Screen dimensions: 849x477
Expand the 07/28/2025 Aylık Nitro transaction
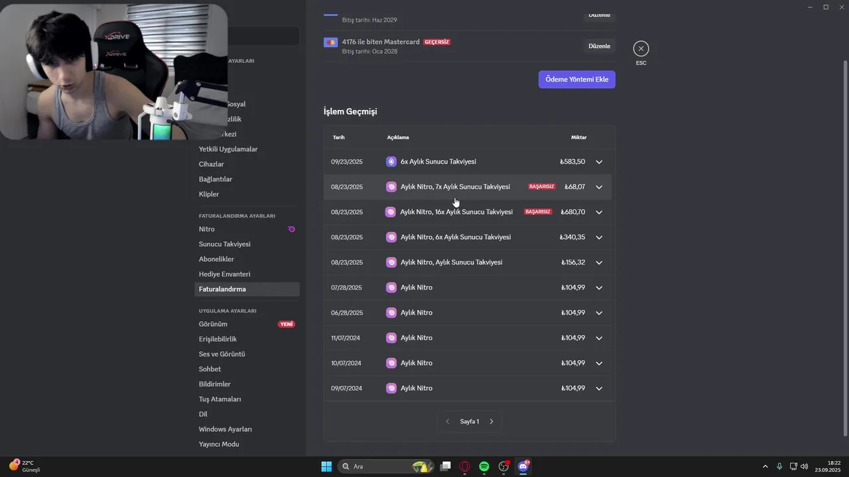coord(599,288)
